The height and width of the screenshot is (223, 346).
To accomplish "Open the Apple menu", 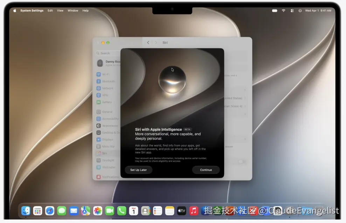I will pos(15,11).
